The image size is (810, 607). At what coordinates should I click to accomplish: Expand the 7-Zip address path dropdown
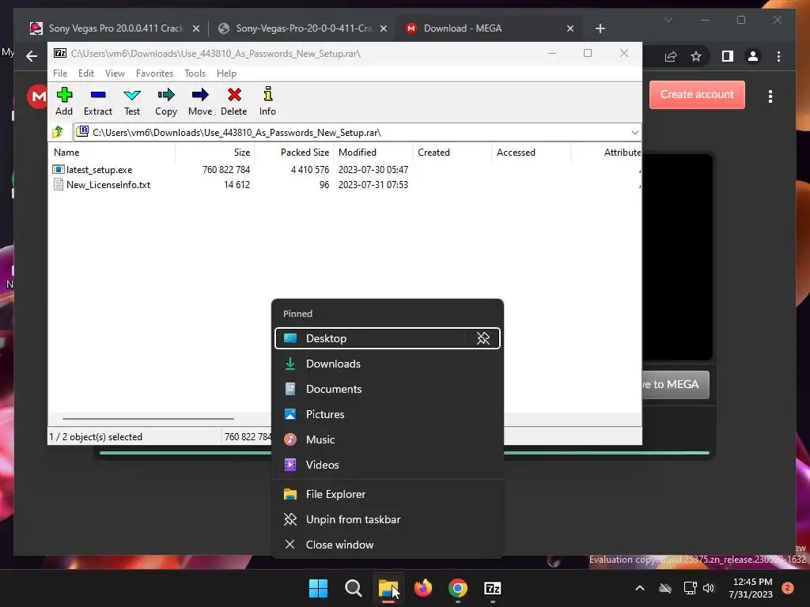(635, 133)
